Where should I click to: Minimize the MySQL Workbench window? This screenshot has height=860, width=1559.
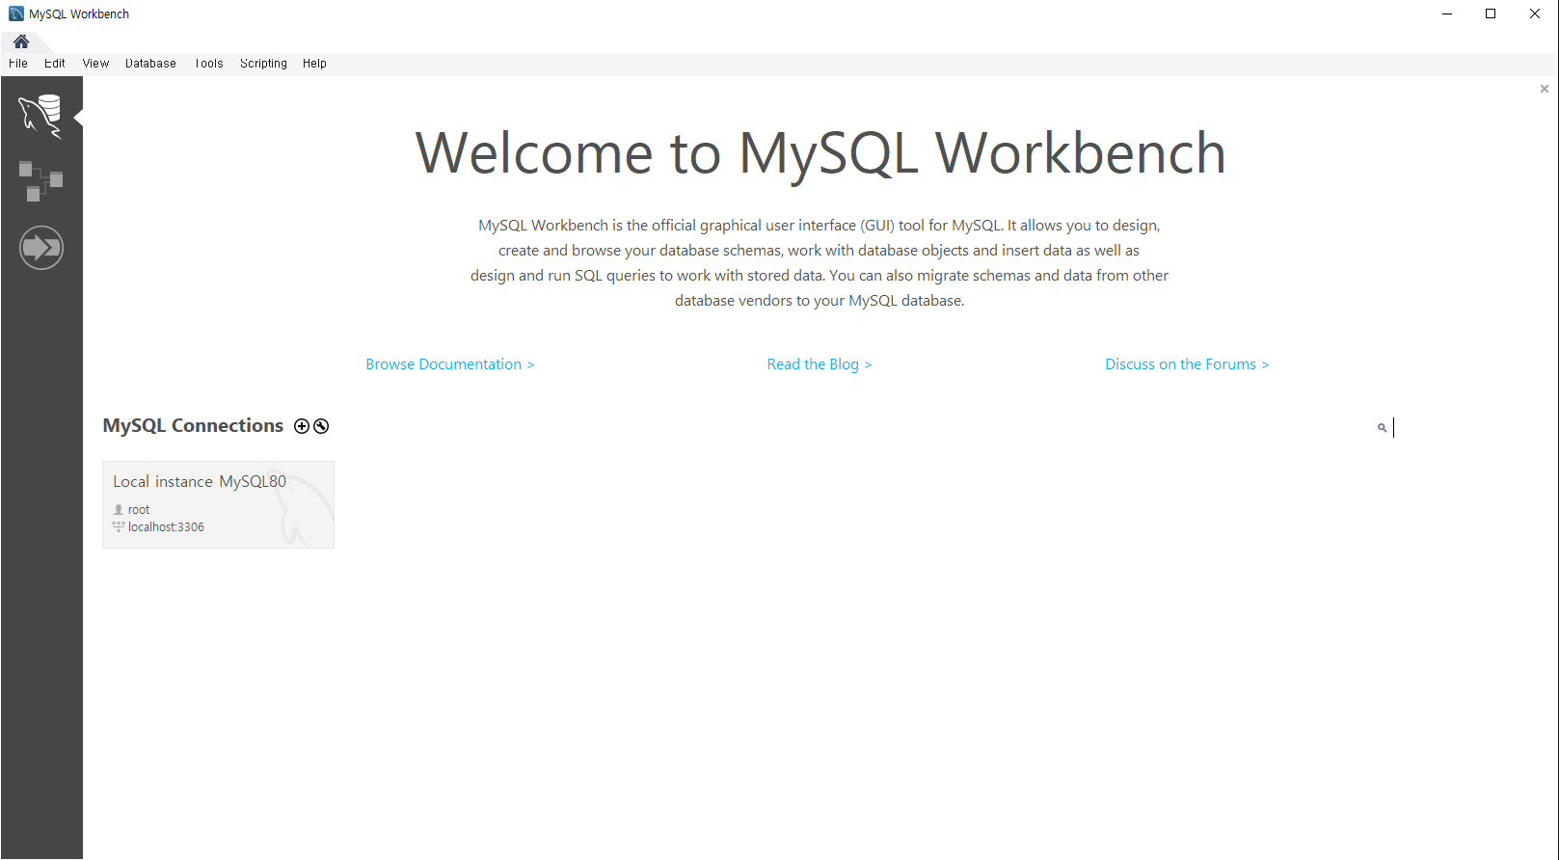coord(1447,13)
